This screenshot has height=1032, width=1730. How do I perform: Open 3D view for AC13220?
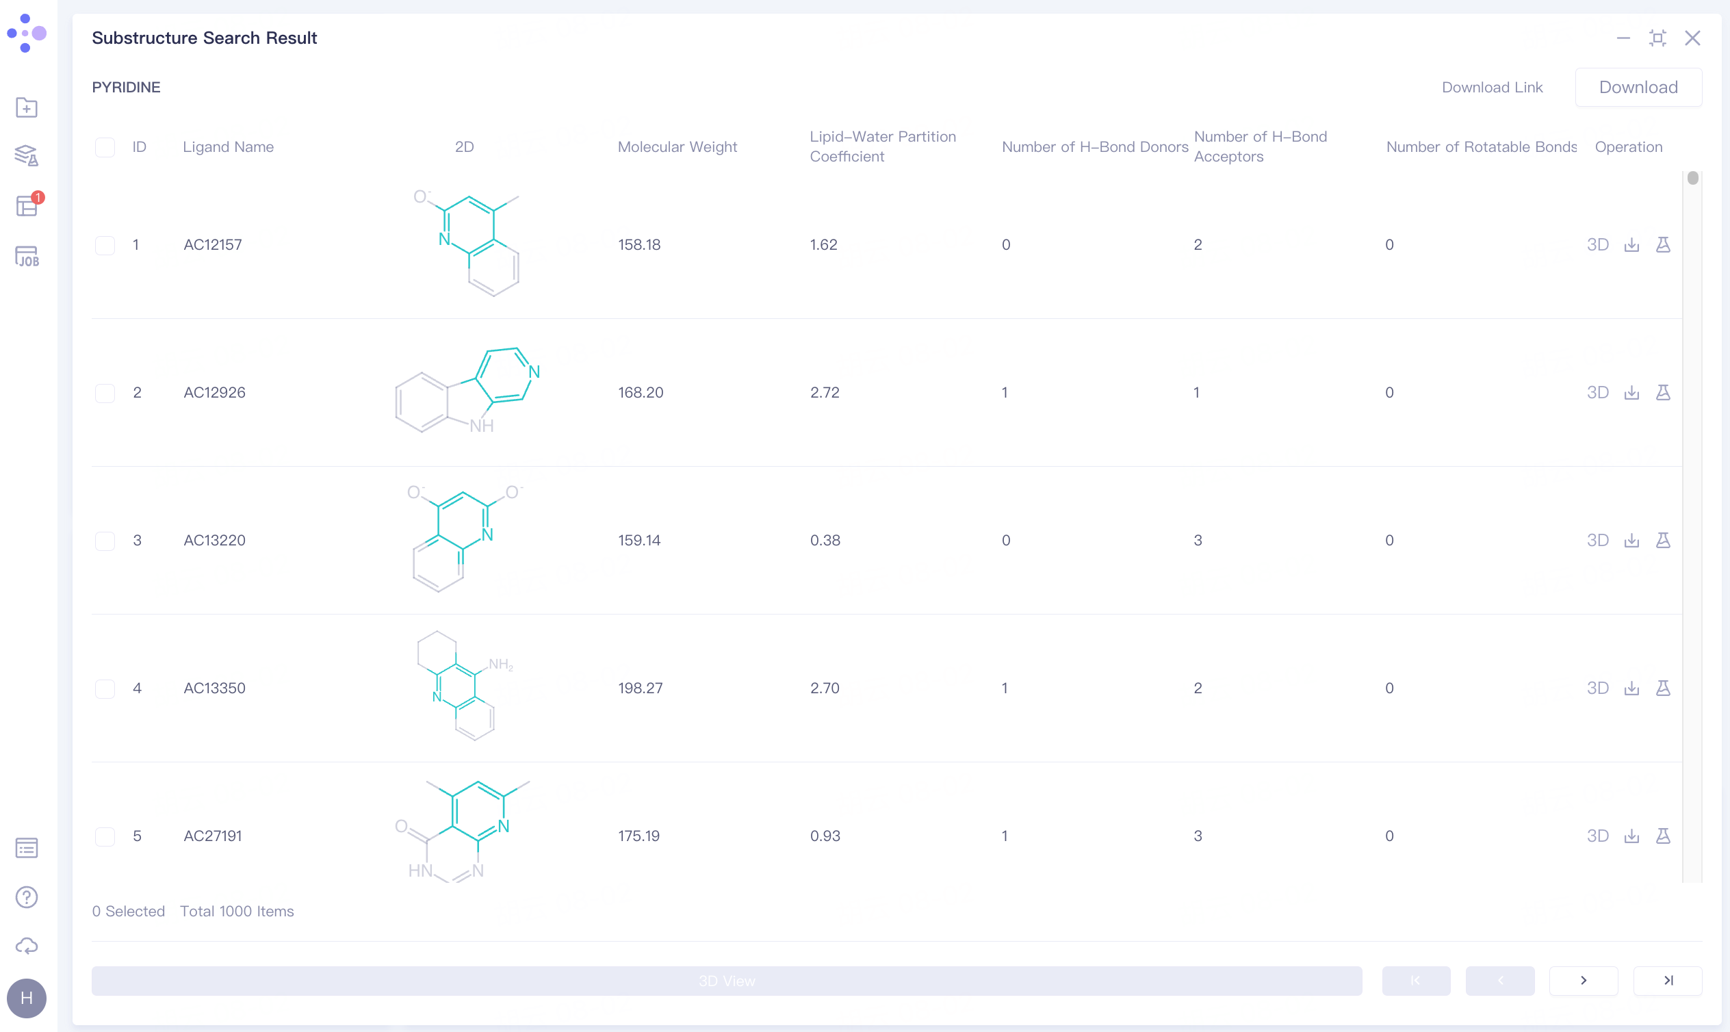[x=1597, y=541]
